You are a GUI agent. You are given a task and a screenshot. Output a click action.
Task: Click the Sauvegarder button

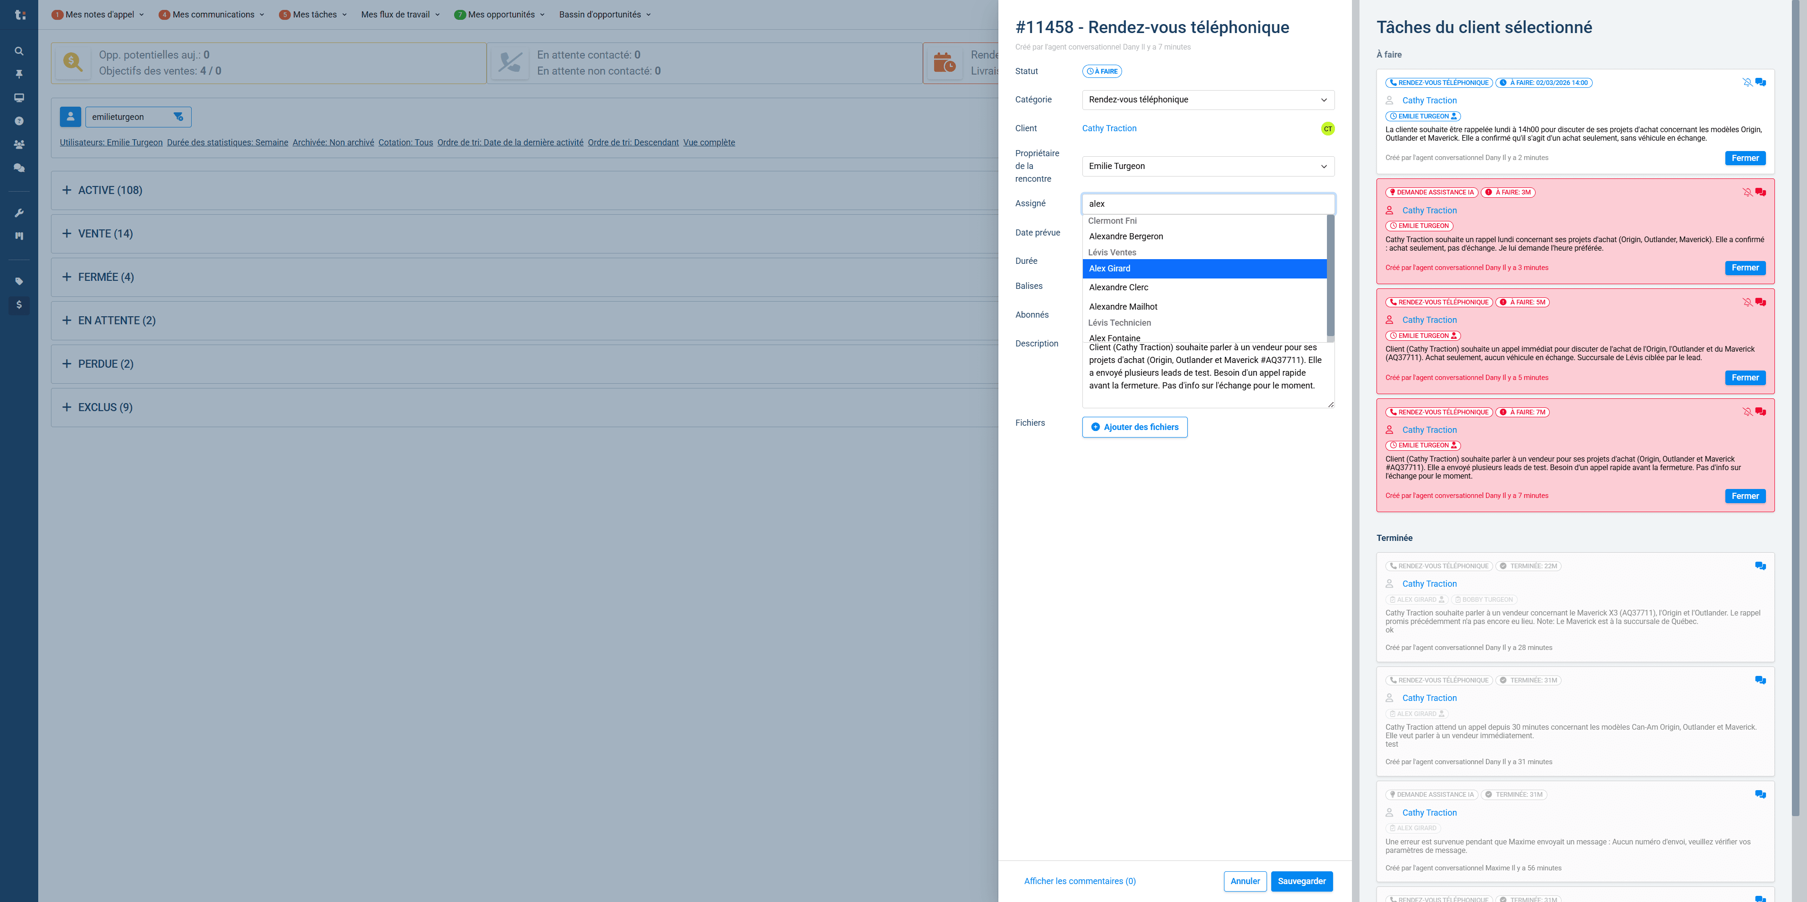(1301, 882)
